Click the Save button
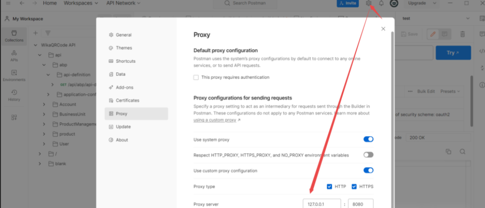 [409, 34]
